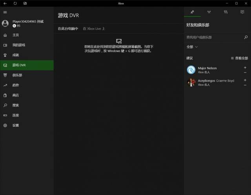Viewport: 251px width, 195px height.
Task: Open the parties tab icon
Action: tap(209, 12)
